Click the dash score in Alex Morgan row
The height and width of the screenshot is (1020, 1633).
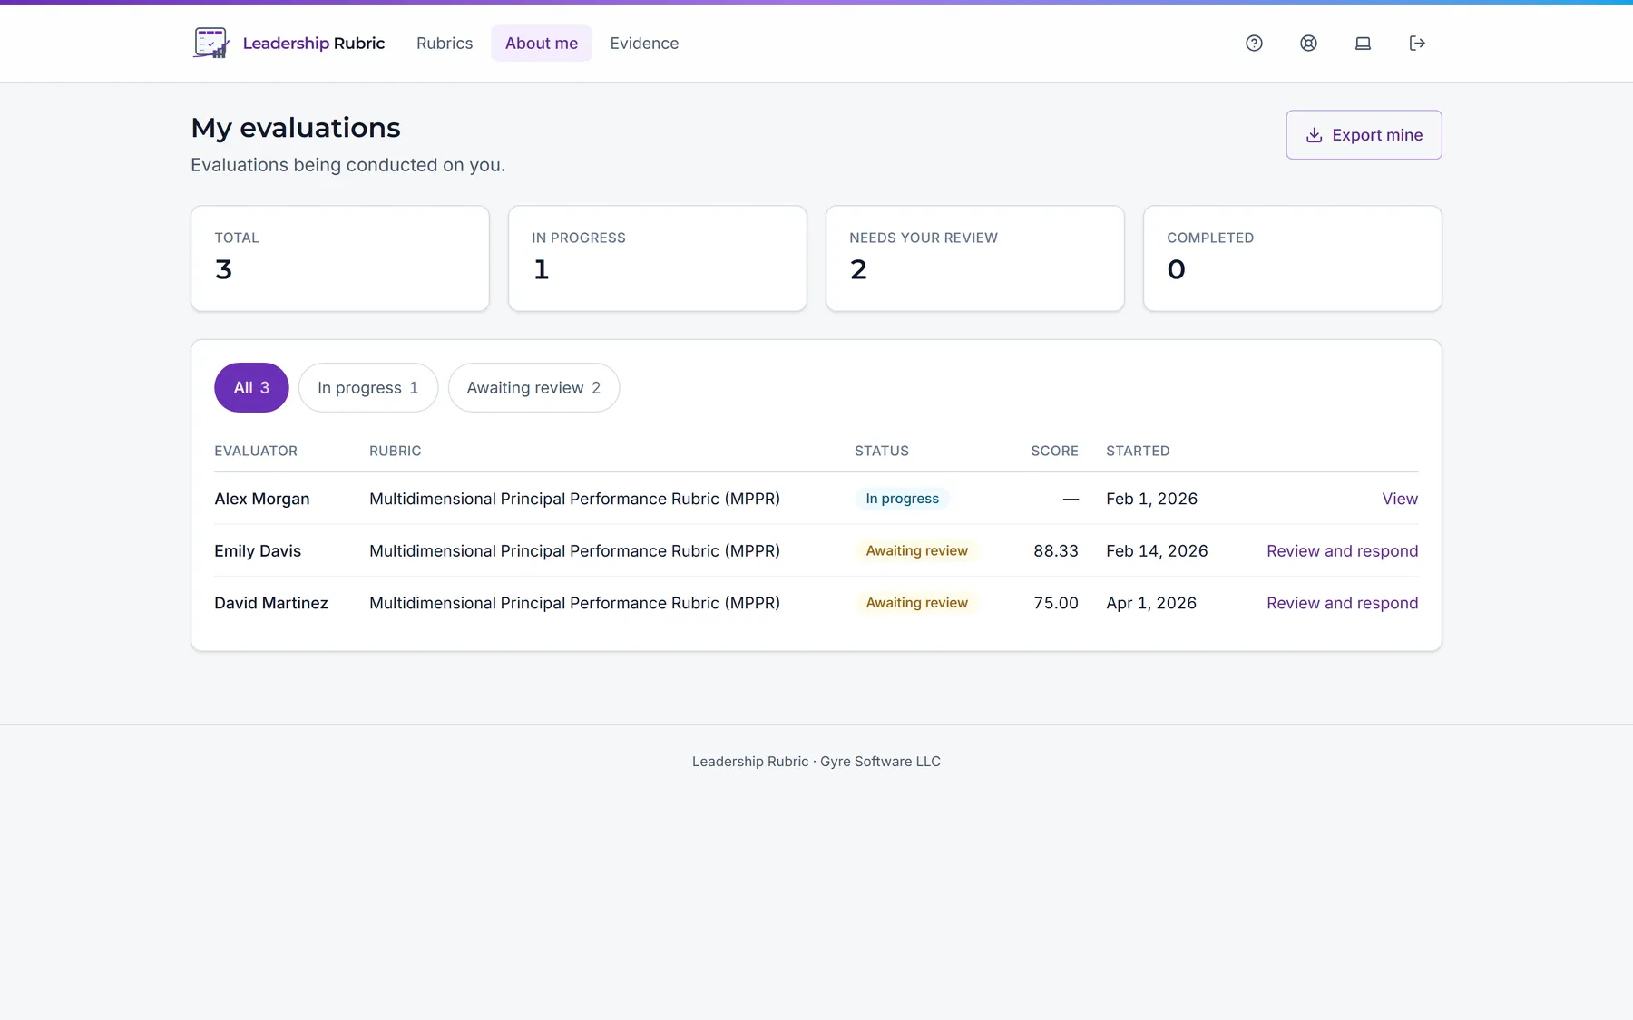1071,499
